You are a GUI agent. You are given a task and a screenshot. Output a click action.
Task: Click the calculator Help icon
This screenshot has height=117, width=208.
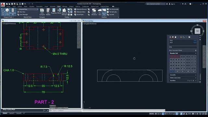[x=189, y=37]
